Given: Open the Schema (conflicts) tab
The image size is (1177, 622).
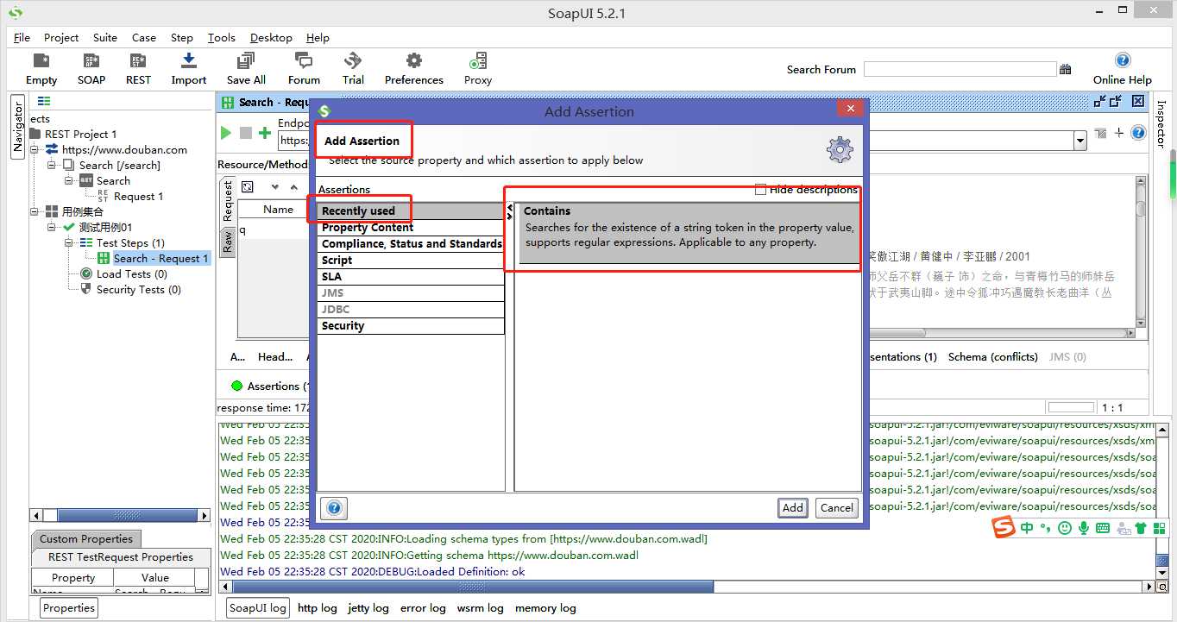Looking at the screenshot, I should click(992, 356).
